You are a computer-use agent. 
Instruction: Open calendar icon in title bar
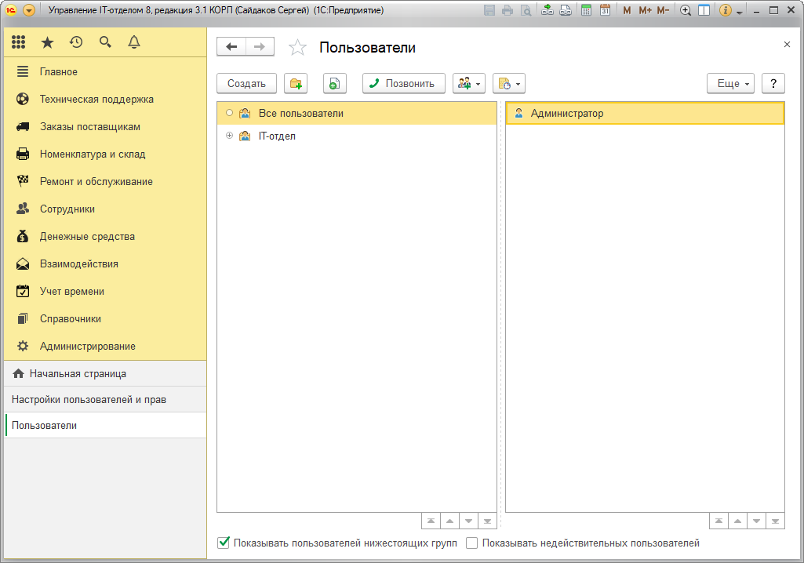point(605,10)
